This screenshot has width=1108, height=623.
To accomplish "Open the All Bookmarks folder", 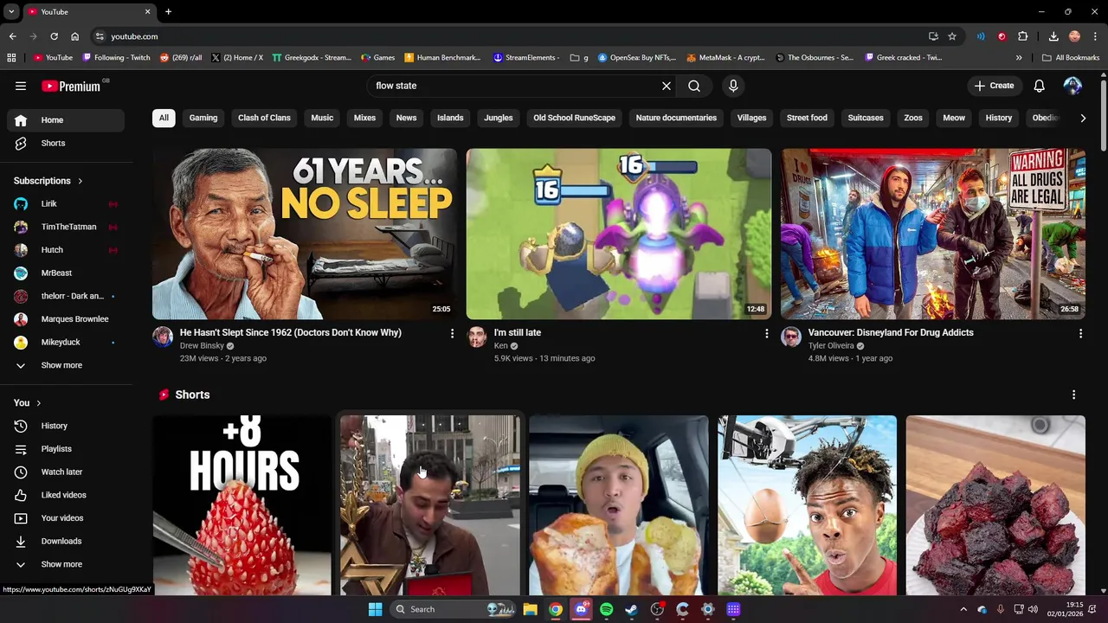I will 1071,58.
